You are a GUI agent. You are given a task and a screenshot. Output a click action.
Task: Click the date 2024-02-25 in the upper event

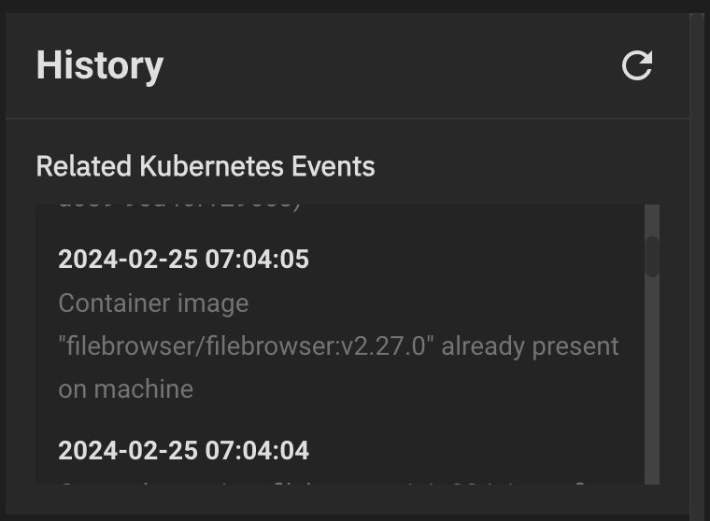(x=128, y=259)
